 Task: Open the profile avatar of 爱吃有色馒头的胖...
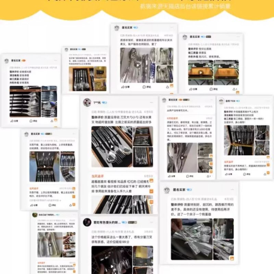pyautogui.click(x=87, y=222)
